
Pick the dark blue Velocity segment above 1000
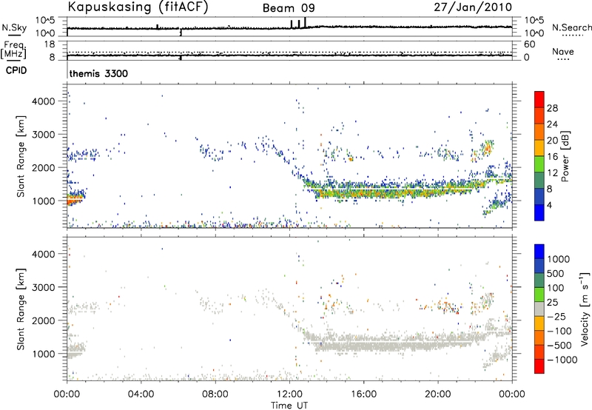pyautogui.click(x=539, y=252)
